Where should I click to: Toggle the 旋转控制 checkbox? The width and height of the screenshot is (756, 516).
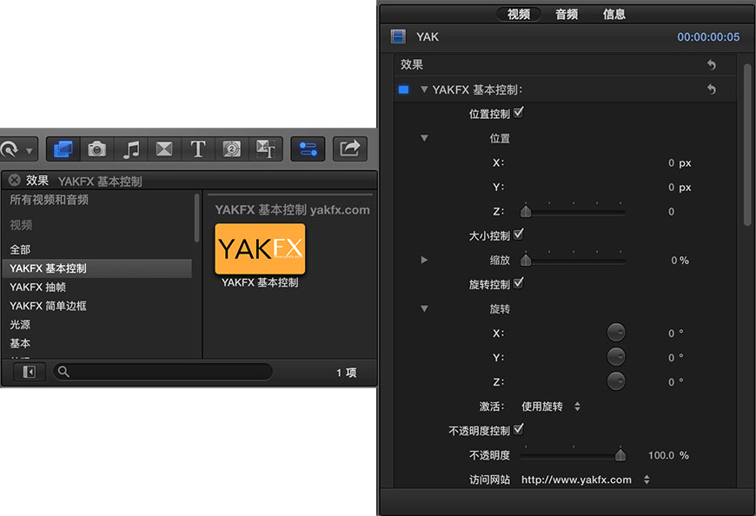tap(519, 283)
